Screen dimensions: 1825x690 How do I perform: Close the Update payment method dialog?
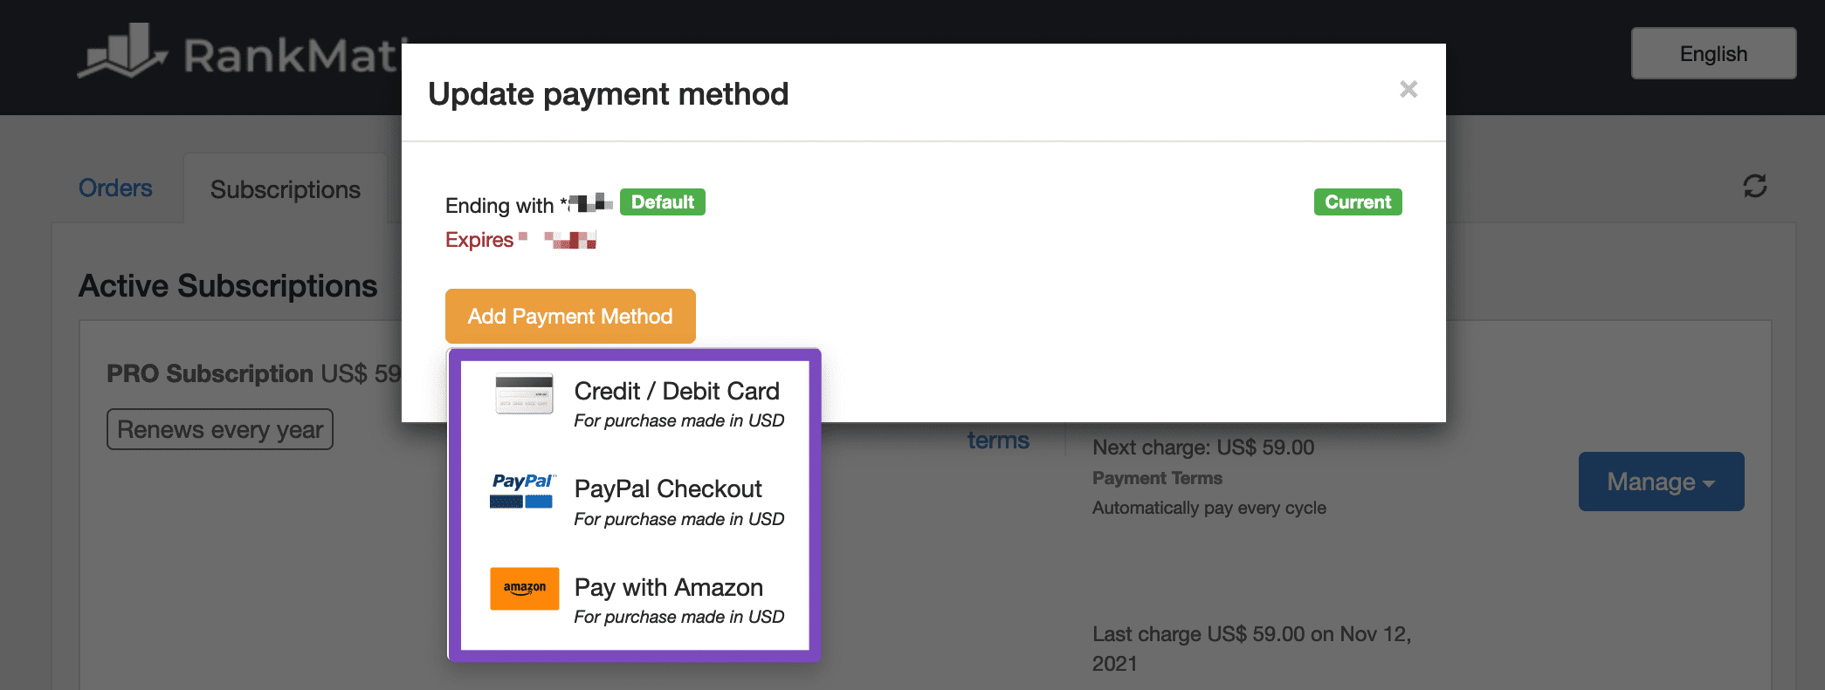1408,89
